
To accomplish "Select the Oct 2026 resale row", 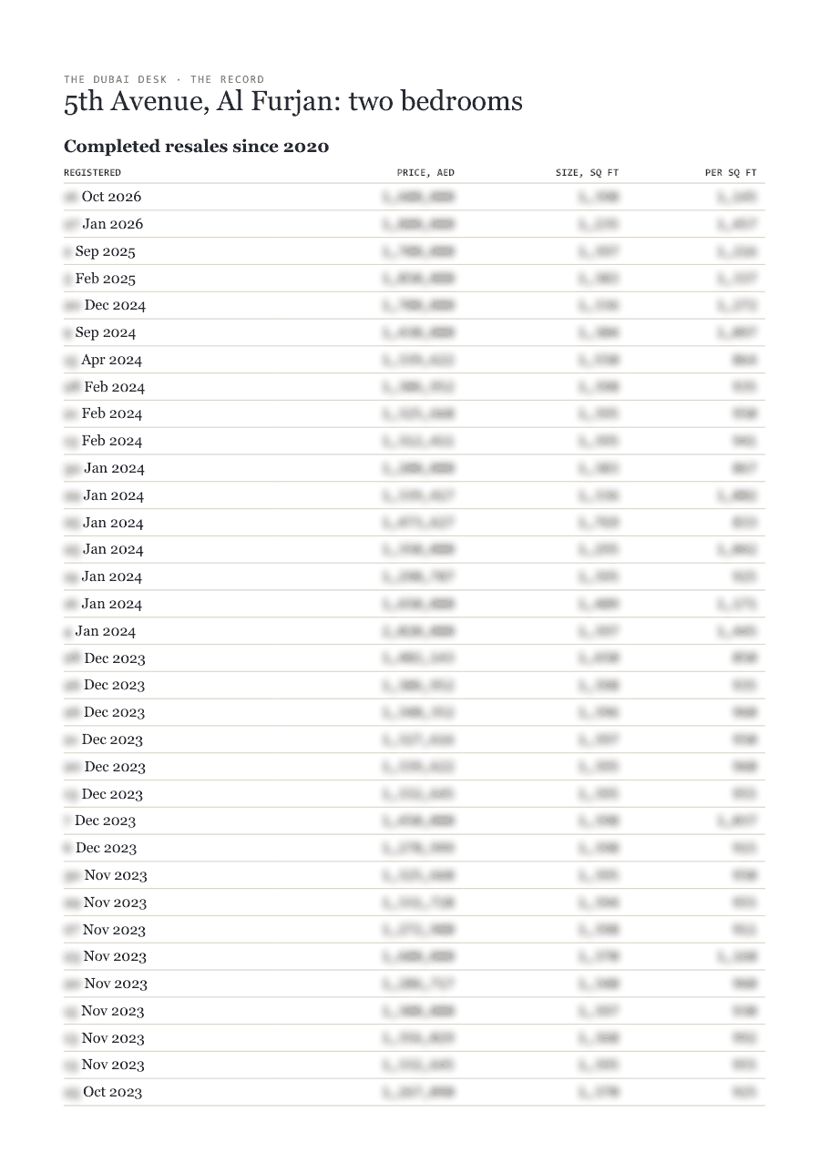I will click(415, 197).
